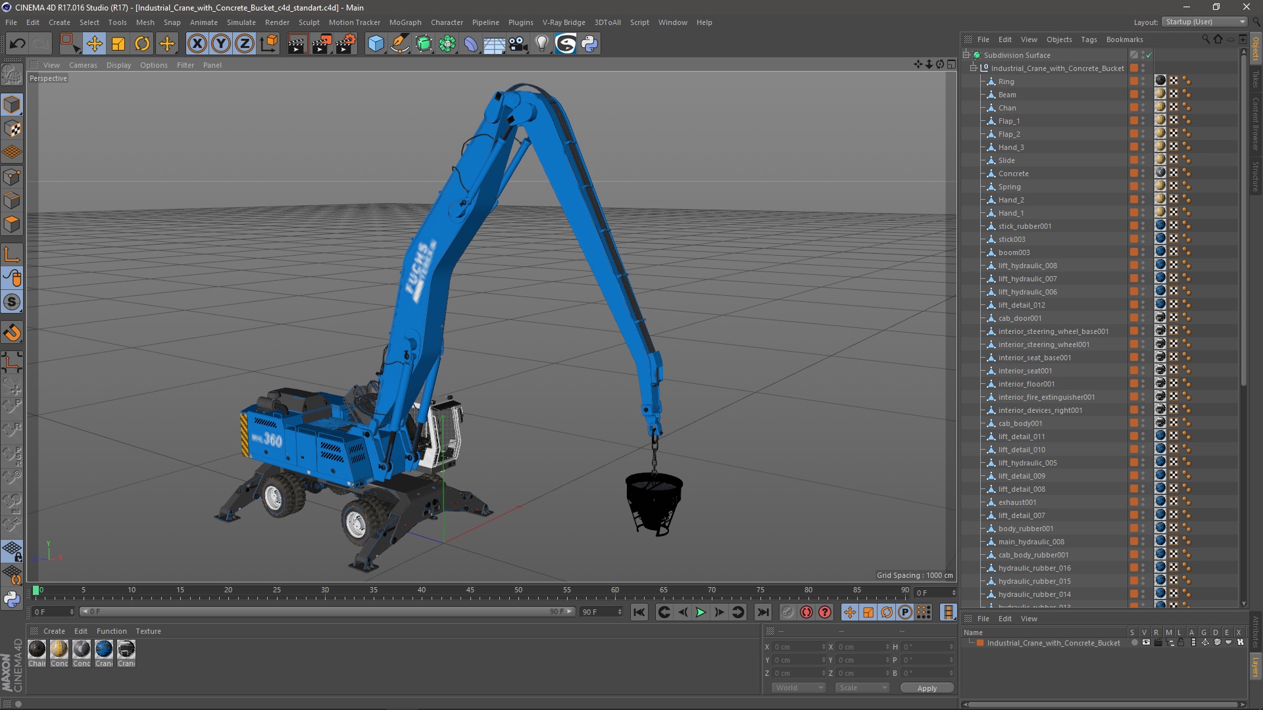Toggle Subdivision Surface enable checkmark
This screenshot has height=710, width=1263.
click(x=1149, y=55)
